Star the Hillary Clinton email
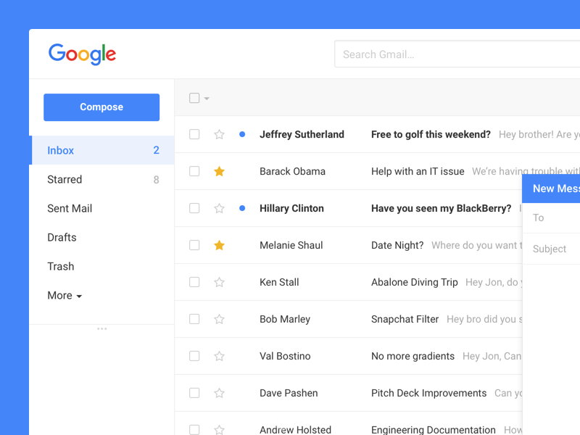Viewport: 580px width, 435px height. coord(220,208)
